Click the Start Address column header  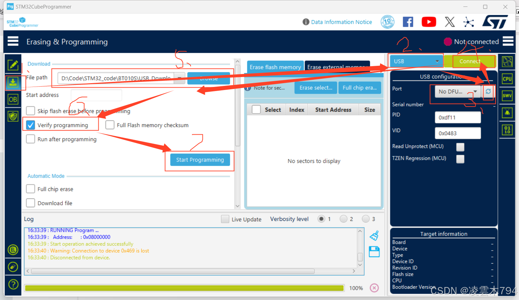coord(333,109)
